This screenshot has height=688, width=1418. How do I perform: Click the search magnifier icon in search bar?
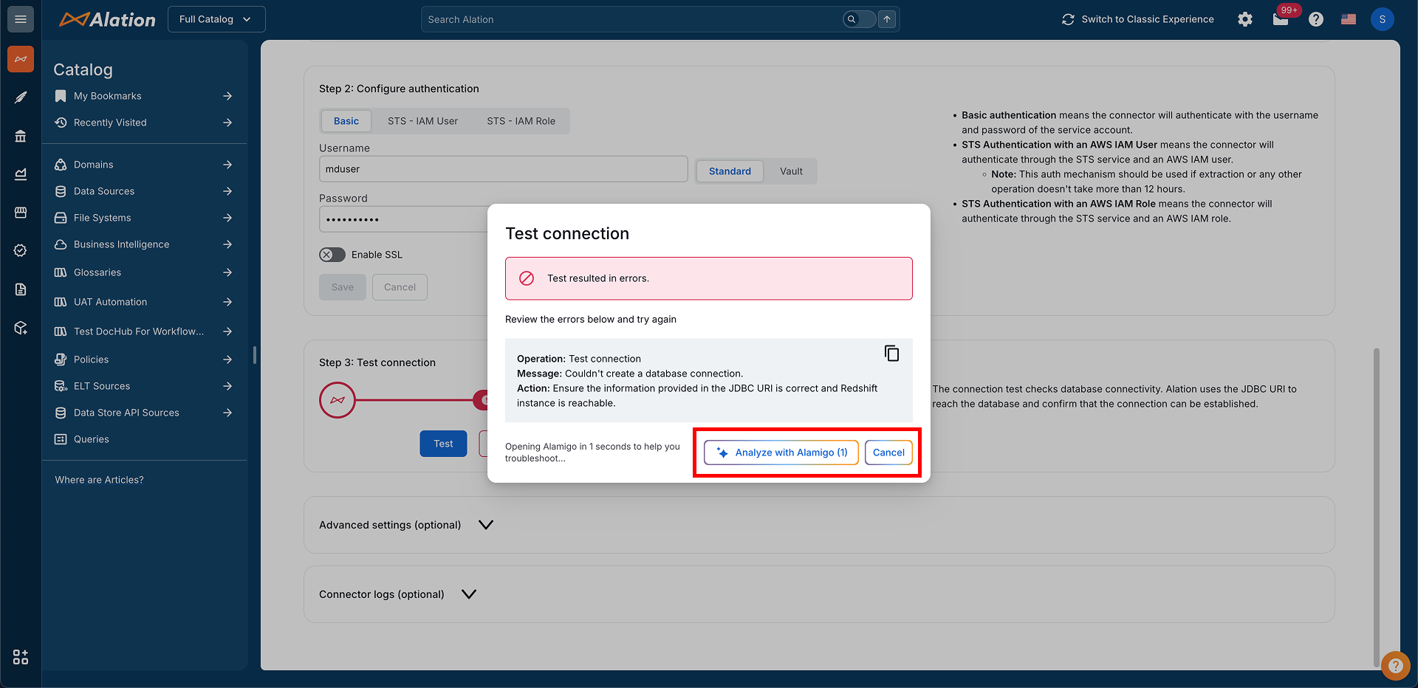(x=852, y=19)
